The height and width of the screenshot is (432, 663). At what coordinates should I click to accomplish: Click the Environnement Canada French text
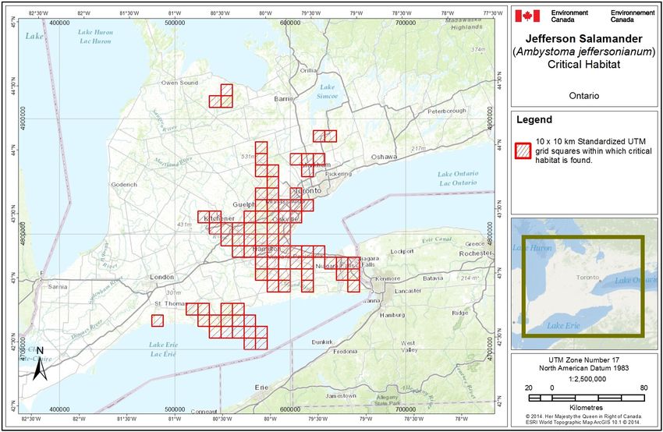click(633, 16)
